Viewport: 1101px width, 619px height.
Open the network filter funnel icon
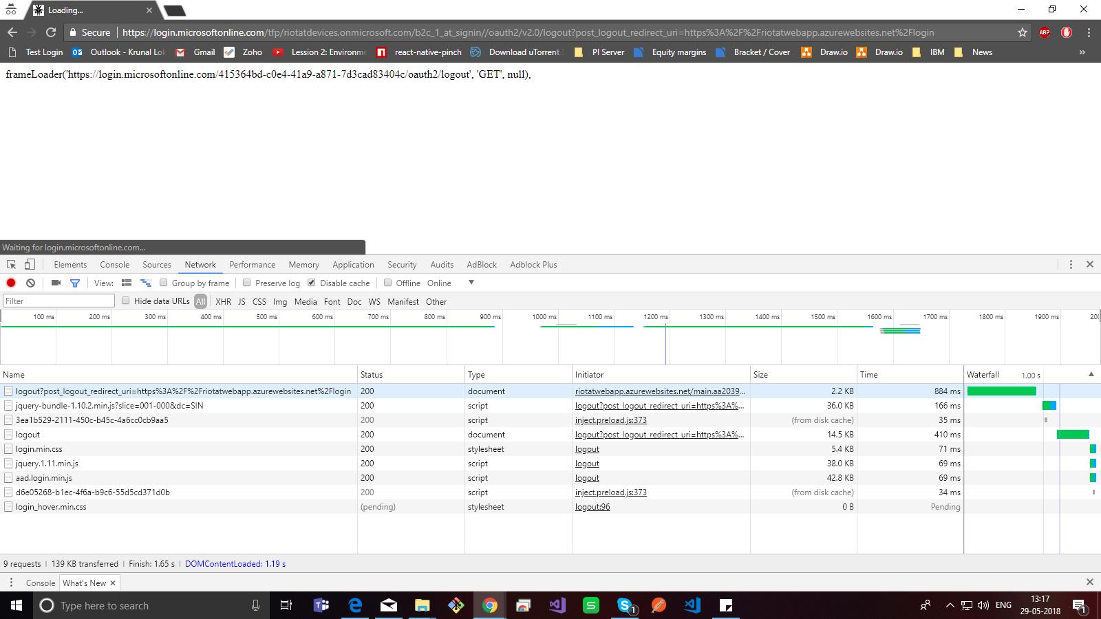74,283
